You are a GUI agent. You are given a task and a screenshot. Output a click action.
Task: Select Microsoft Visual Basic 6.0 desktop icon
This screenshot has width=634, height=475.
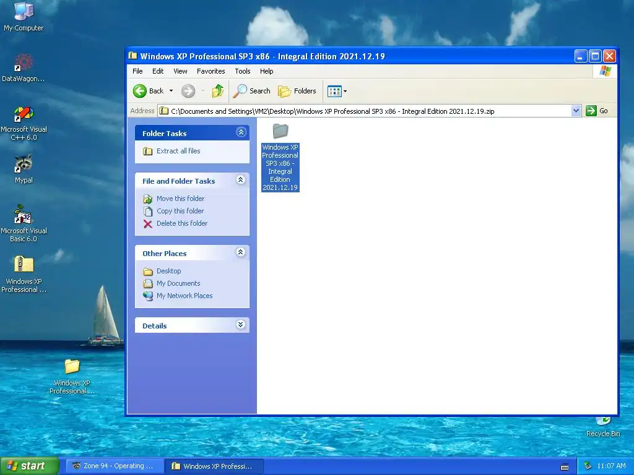click(24, 223)
